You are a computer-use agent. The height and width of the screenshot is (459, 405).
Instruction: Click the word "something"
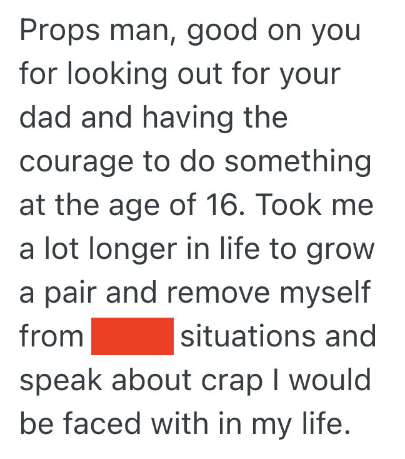pyautogui.click(x=297, y=162)
